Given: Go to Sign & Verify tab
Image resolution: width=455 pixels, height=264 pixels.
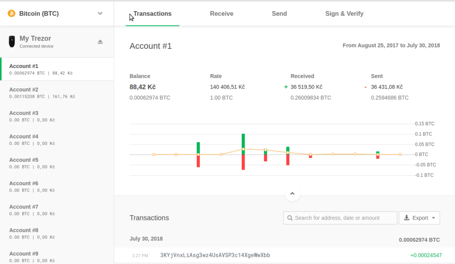Looking at the screenshot, I should (x=344, y=14).
